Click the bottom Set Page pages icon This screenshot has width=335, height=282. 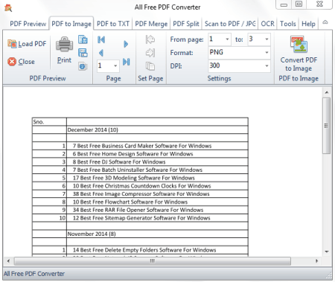point(150,66)
